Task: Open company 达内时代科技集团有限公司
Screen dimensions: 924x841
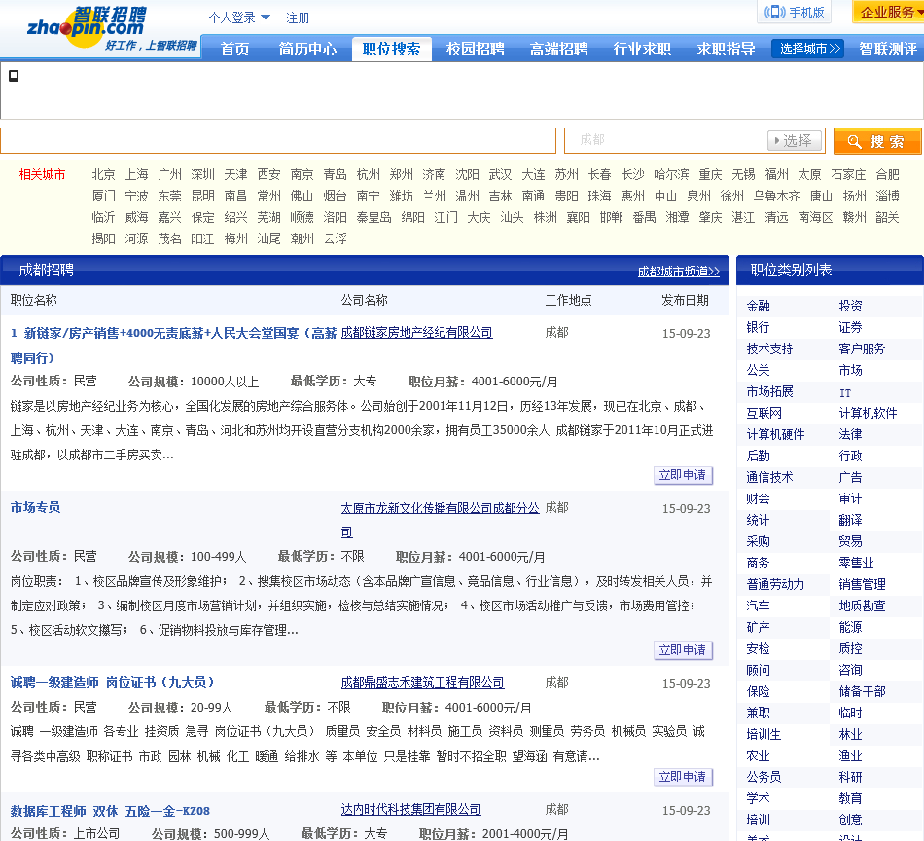Action: point(410,810)
